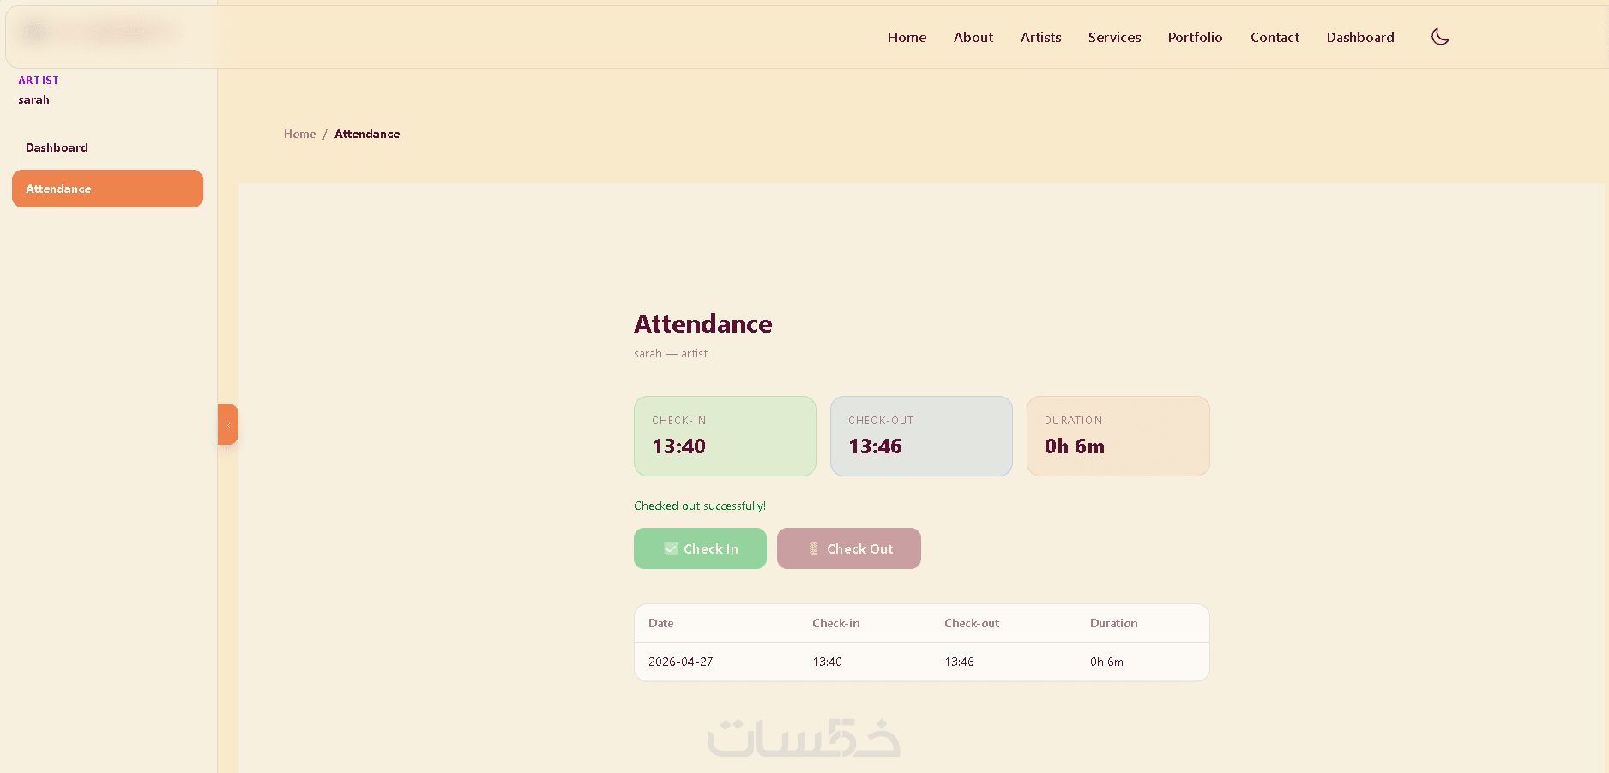
Task: Open the Portfolio page
Action: point(1195,37)
